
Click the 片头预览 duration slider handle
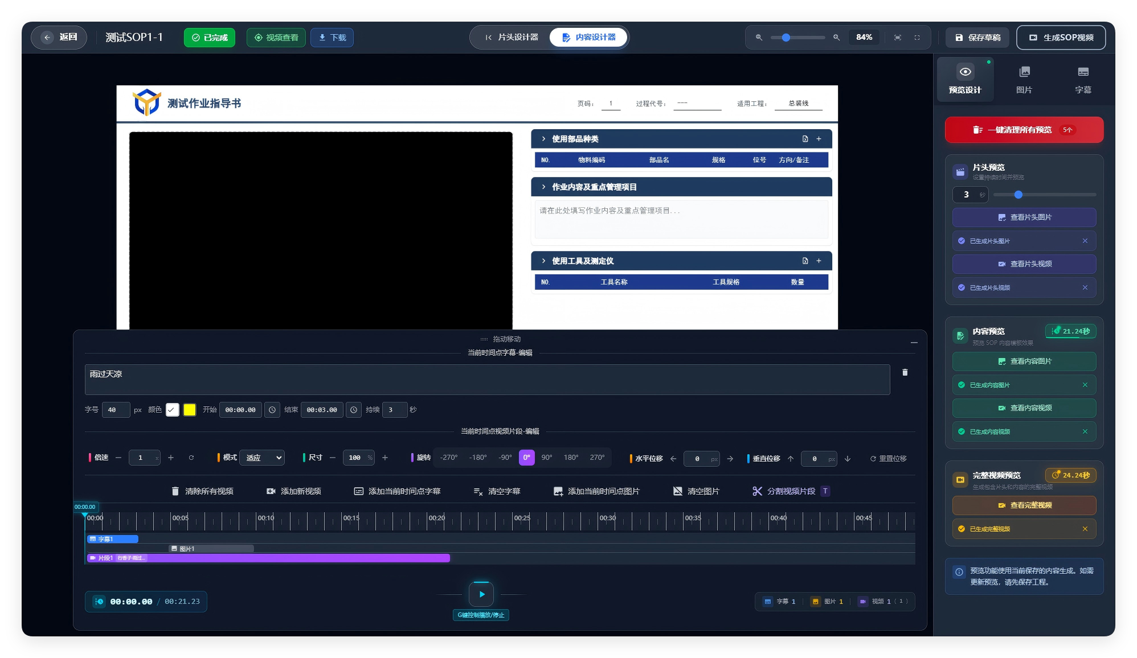coord(1019,195)
